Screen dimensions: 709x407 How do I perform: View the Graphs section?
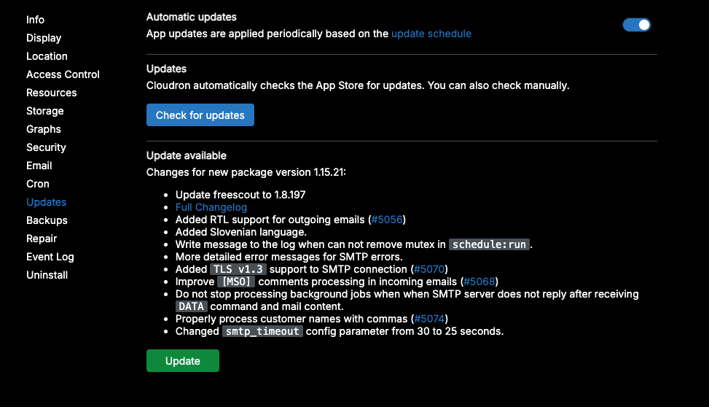point(44,129)
